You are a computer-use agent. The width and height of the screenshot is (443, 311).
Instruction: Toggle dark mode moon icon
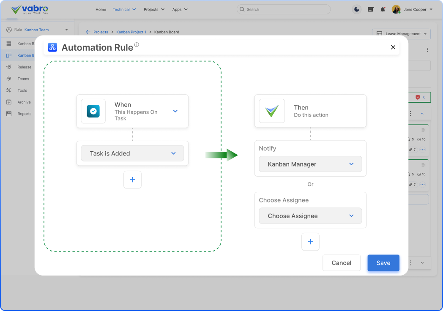pos(357,9)
